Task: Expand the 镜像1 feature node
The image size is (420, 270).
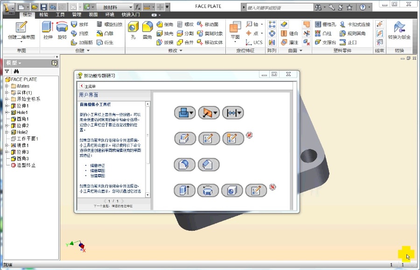Action: (7, 145)
